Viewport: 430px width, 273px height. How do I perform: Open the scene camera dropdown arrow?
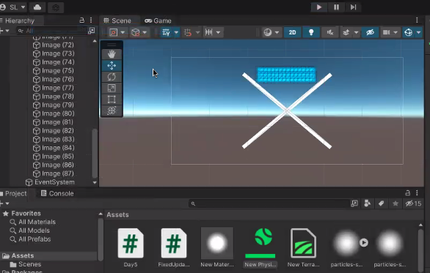click(396, 32)
